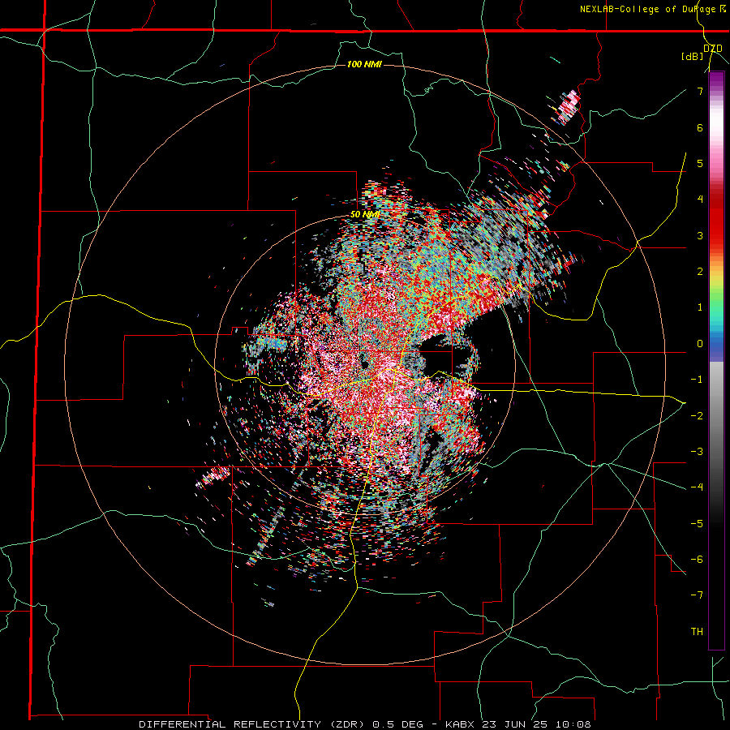Click the 50 NMI range ring label
Image resolution: width=730 pixels, height=730 pixels.
click(x=364, y=215)
